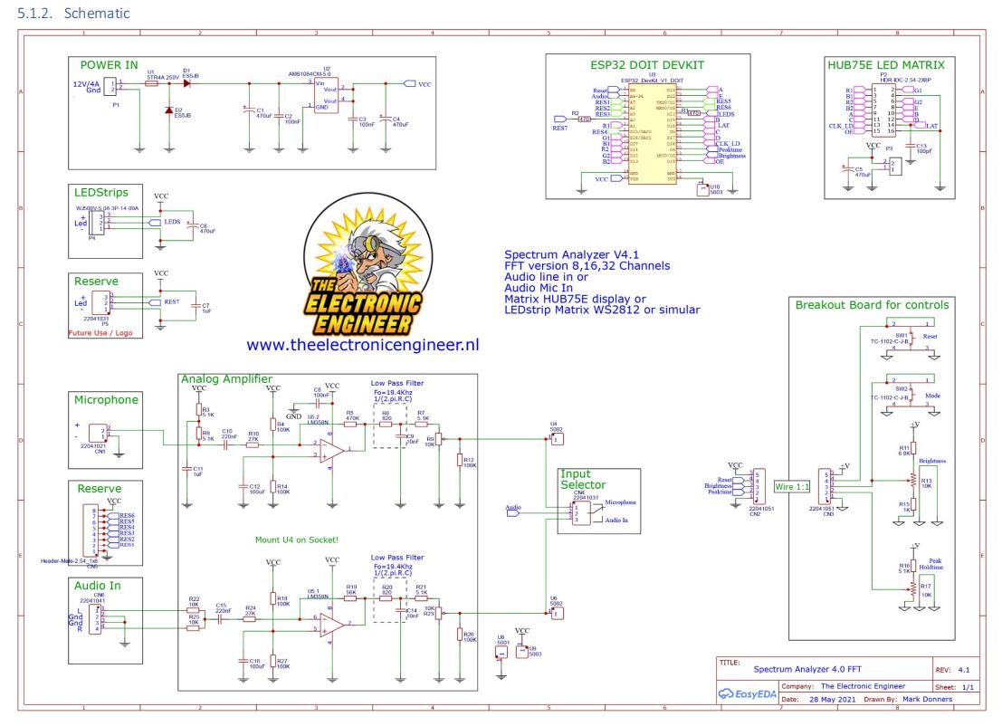This screenshot has height=726, width=1002.
Task: Select the 'HDR-IDC-2.54-2X8P' connector label
Action: (905, 80)
